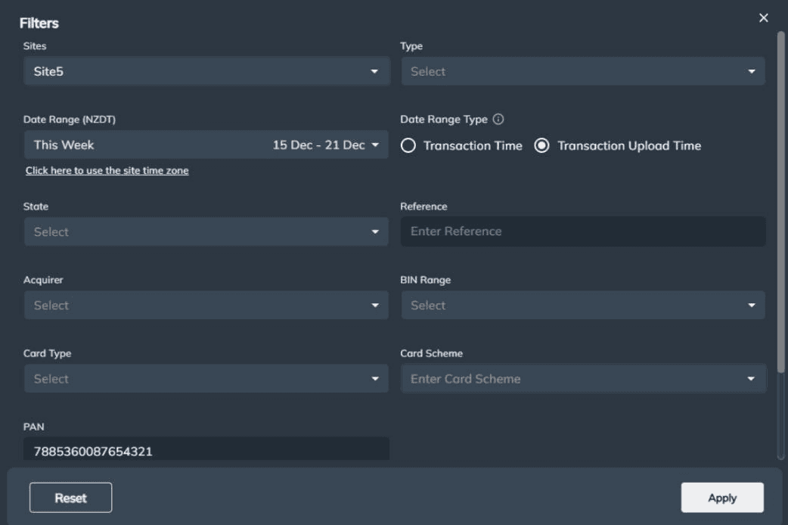This screenshot has height=525, width=788.
Task: Open the Card Type dropdown
Action: 206,379
